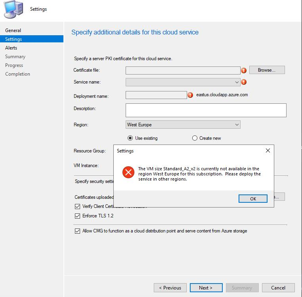
Task: Click the text about server PKI certificate
Action: pyautogui.click(x=123, y=59)
